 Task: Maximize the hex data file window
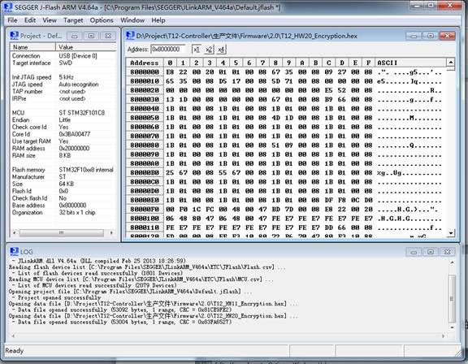(431, 36)
